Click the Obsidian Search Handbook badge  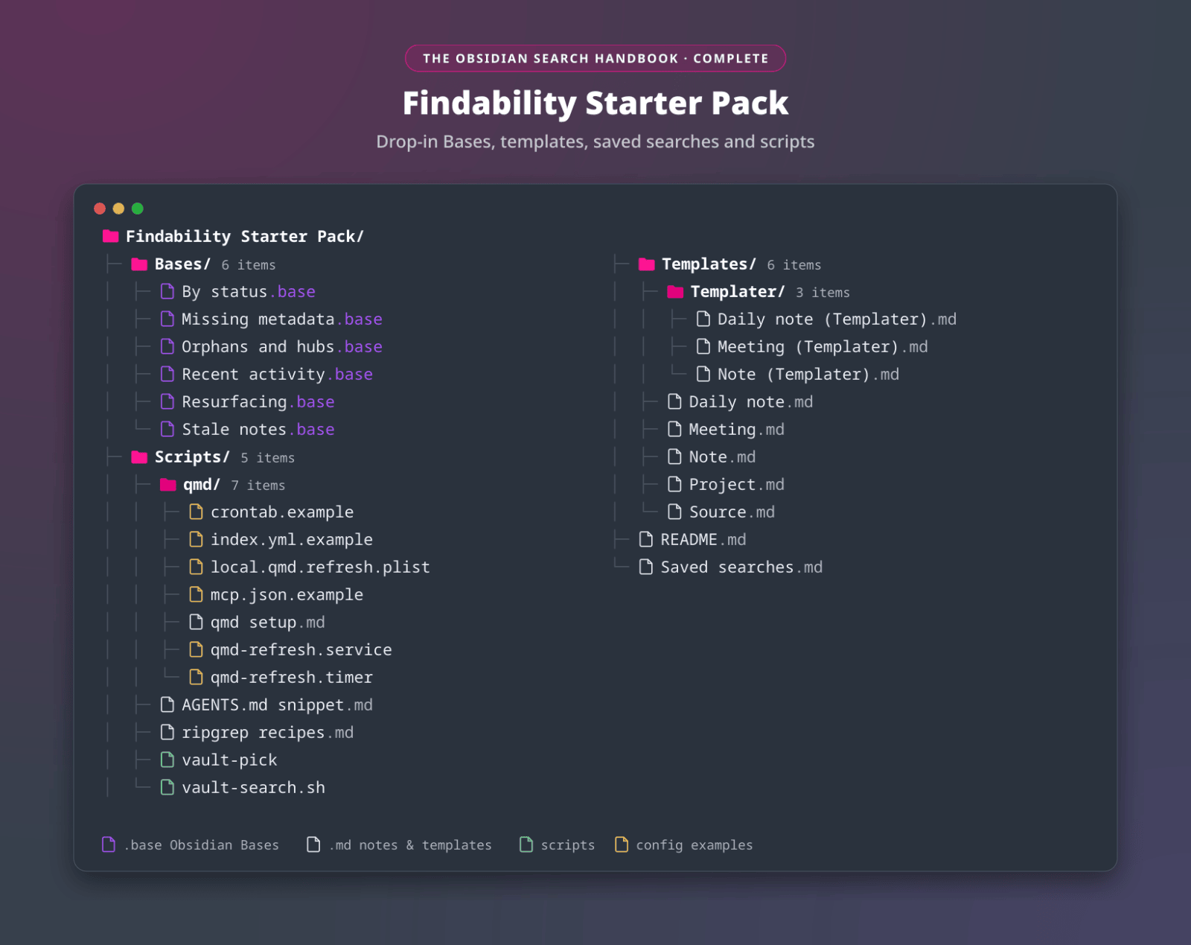(x=595, y=58)
